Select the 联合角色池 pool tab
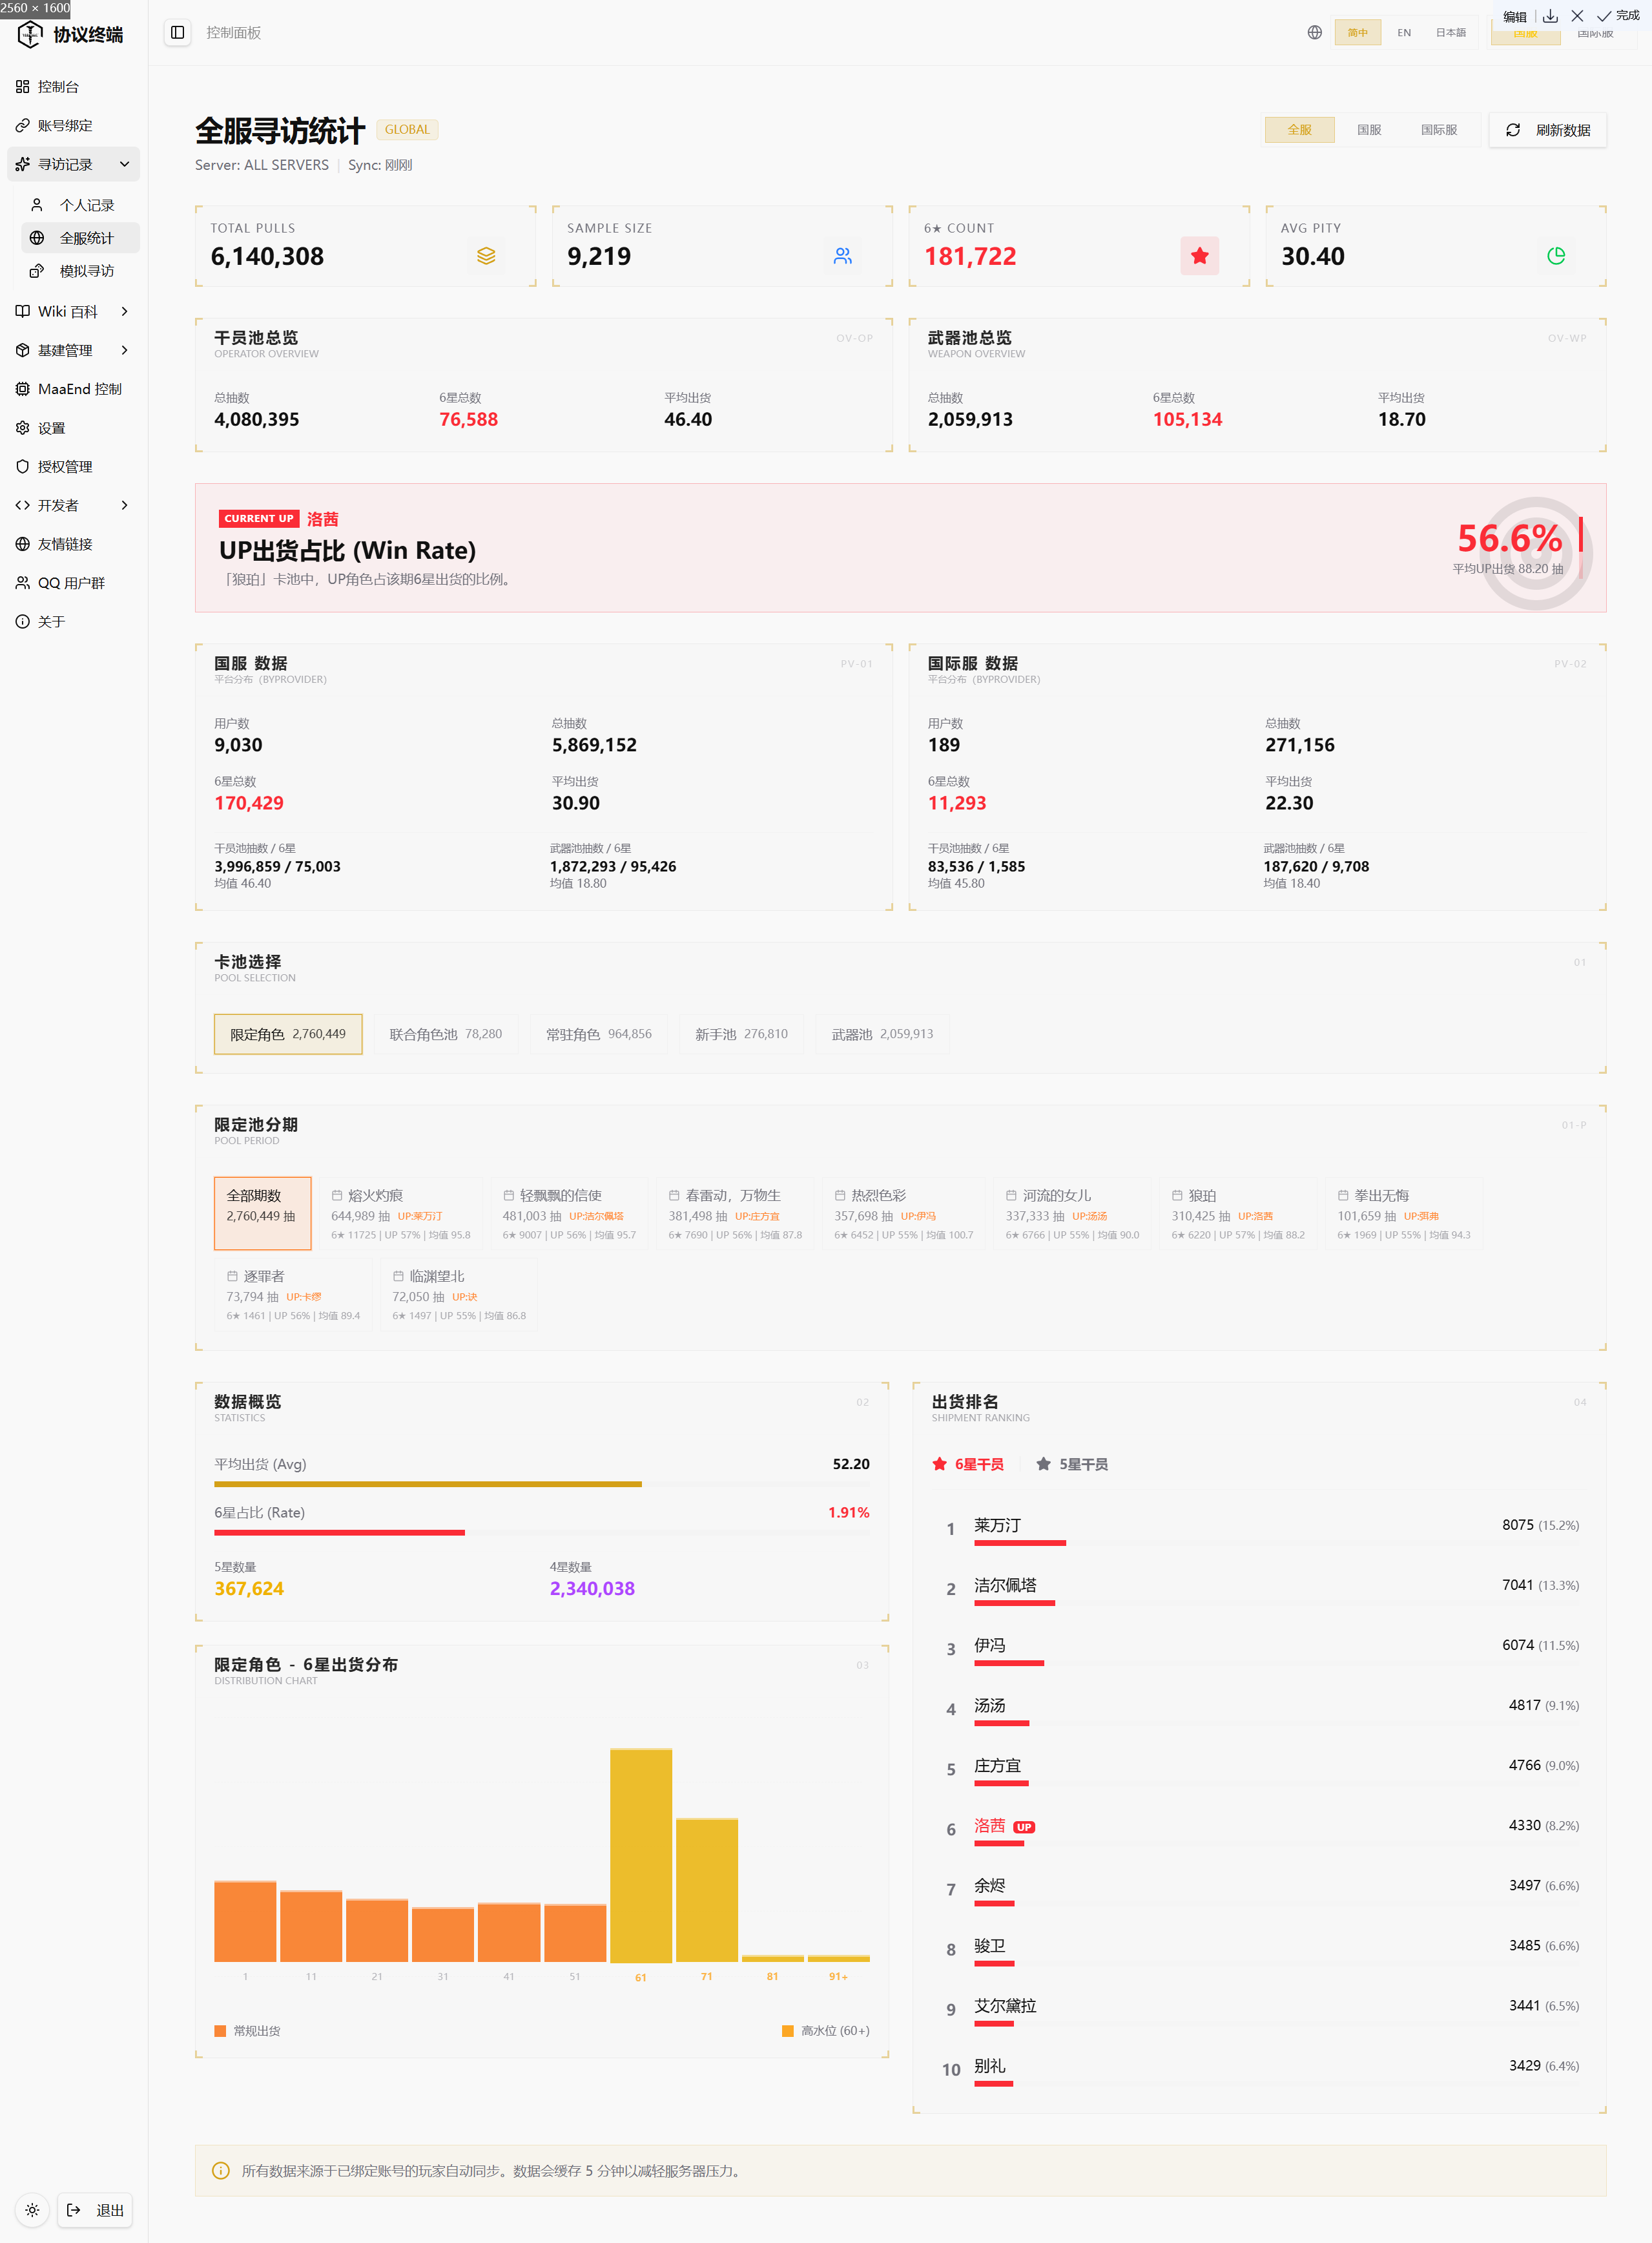This screenshot has width=1652, height=2243. [446, 1034]
